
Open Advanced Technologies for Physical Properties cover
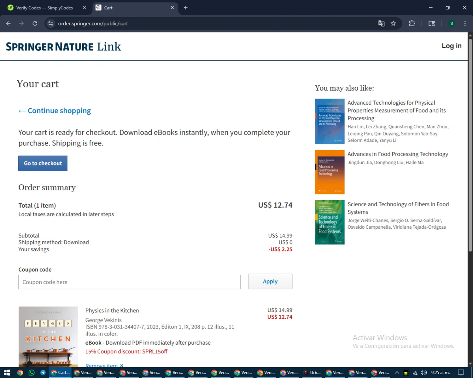(x=330, y=121)
